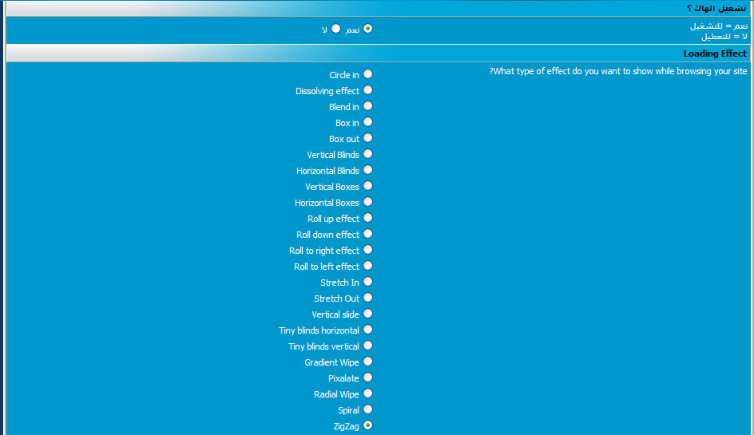This screenshot has height=435, width=754.
Task: Pick the Blend in loading effect
Action: [x=367, y=106]
